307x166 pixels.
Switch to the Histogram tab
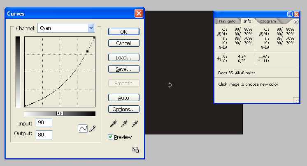click(267, 21)
